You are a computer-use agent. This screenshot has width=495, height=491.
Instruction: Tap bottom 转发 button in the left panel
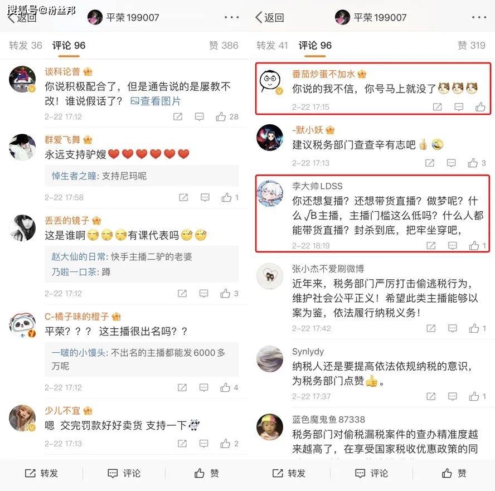click(41, 473)
